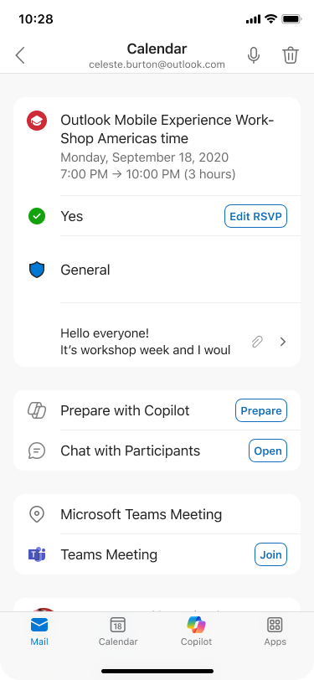Image resolution: width=314 pixels, height=680 pixels.
Task: Tap the Copilot icon beside Prepare with Copilot
Action: [37, 410]
